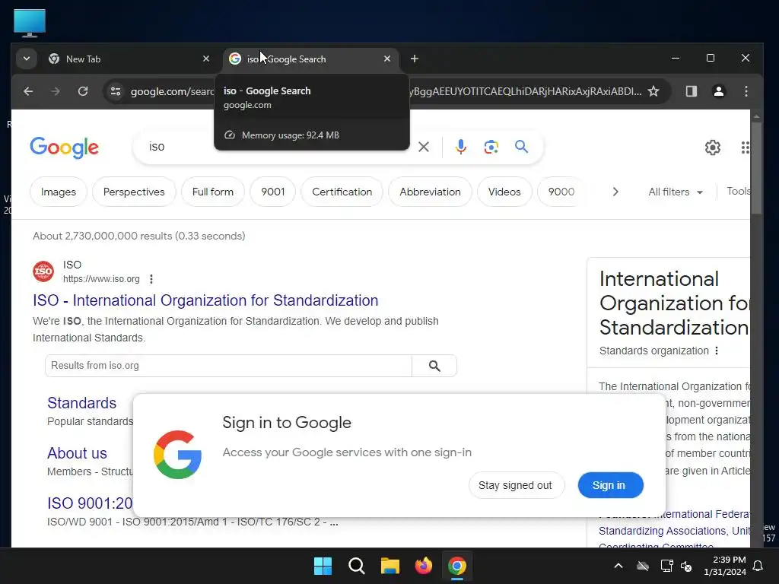
Task: Show more filter chips with arrow
Action: [615, 192]
